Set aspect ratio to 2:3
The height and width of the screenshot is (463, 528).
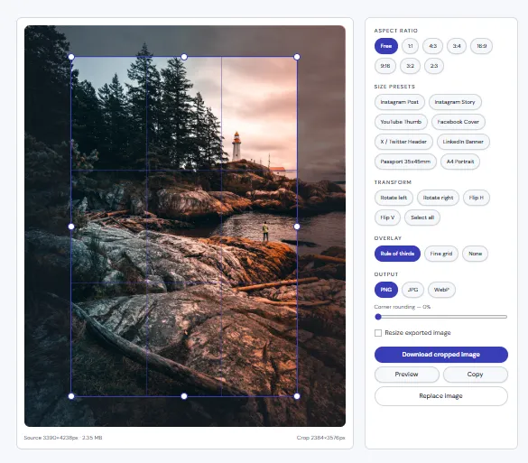(434, 66)
